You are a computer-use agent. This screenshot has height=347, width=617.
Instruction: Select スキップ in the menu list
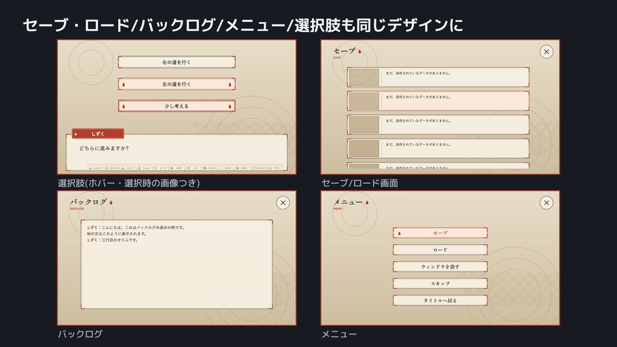[x=440, y=284]
